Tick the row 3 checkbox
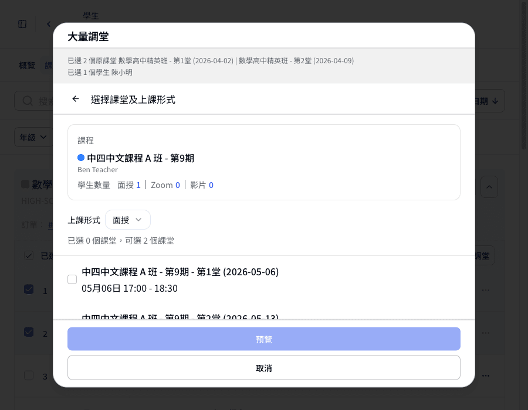528x410 pixels. coord(29,375)
